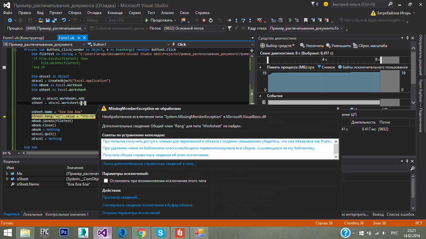Click the Zoom In (Увеличить) diagnostics icon
This screenshot has height=239, width=426.
tap(302, 45)
